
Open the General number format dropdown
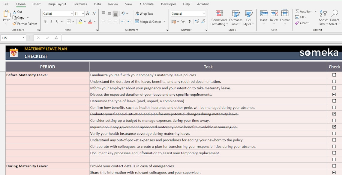pyautogui.click(x=204, y=13)
